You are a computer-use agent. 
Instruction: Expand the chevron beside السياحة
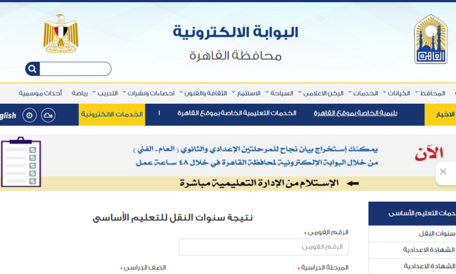coord(267,92)
